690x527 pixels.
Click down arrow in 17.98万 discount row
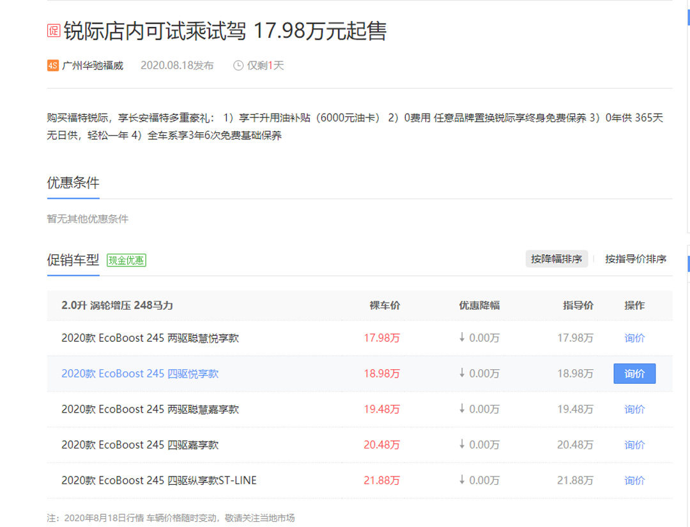462,337
